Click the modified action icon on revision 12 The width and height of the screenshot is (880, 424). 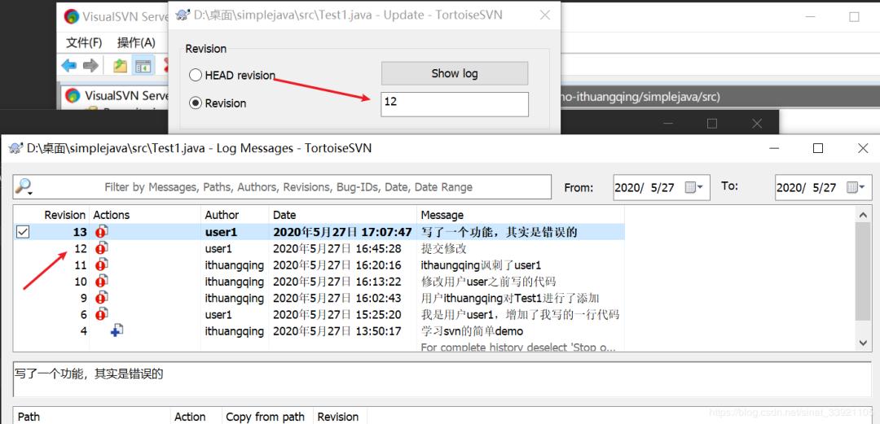[x=102, y=248]
